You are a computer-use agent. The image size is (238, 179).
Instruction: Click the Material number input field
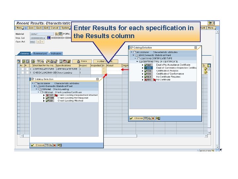click(x=42, y=34)
